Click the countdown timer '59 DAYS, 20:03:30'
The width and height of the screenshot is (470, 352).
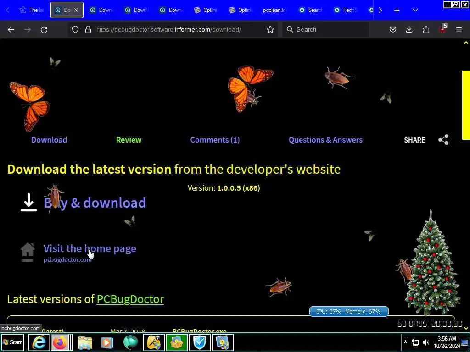tap(430, 324)
